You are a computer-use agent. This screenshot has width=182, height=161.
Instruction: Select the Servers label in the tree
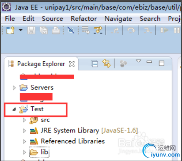(42, 87)
